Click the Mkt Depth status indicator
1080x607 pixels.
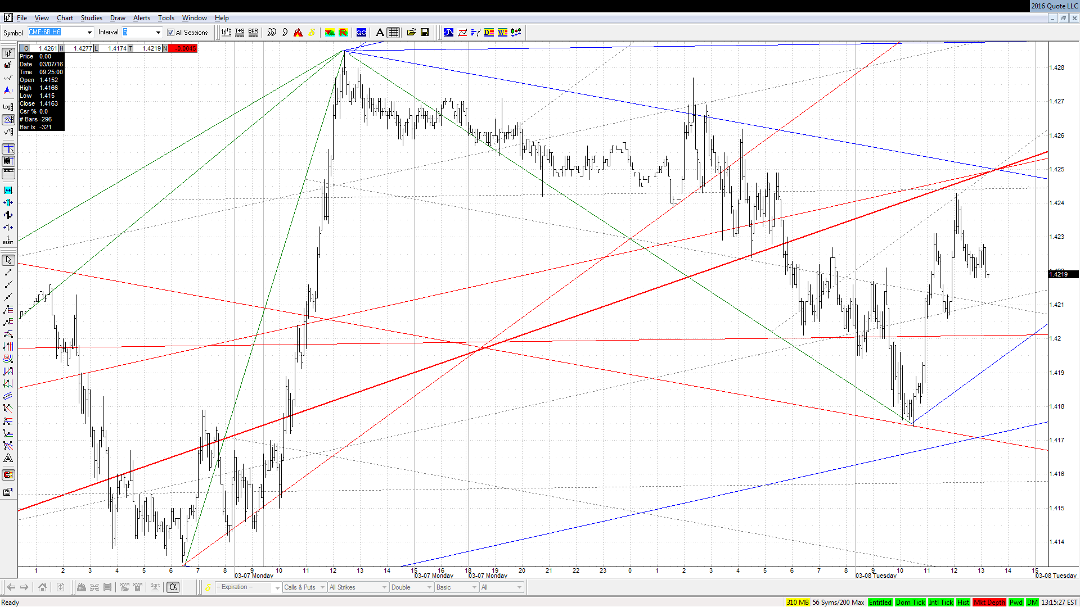(x=989, y=603)
